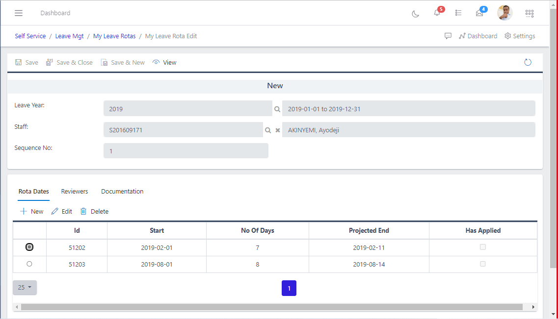Open the Settings breadcrumb option

coord(520,36)
